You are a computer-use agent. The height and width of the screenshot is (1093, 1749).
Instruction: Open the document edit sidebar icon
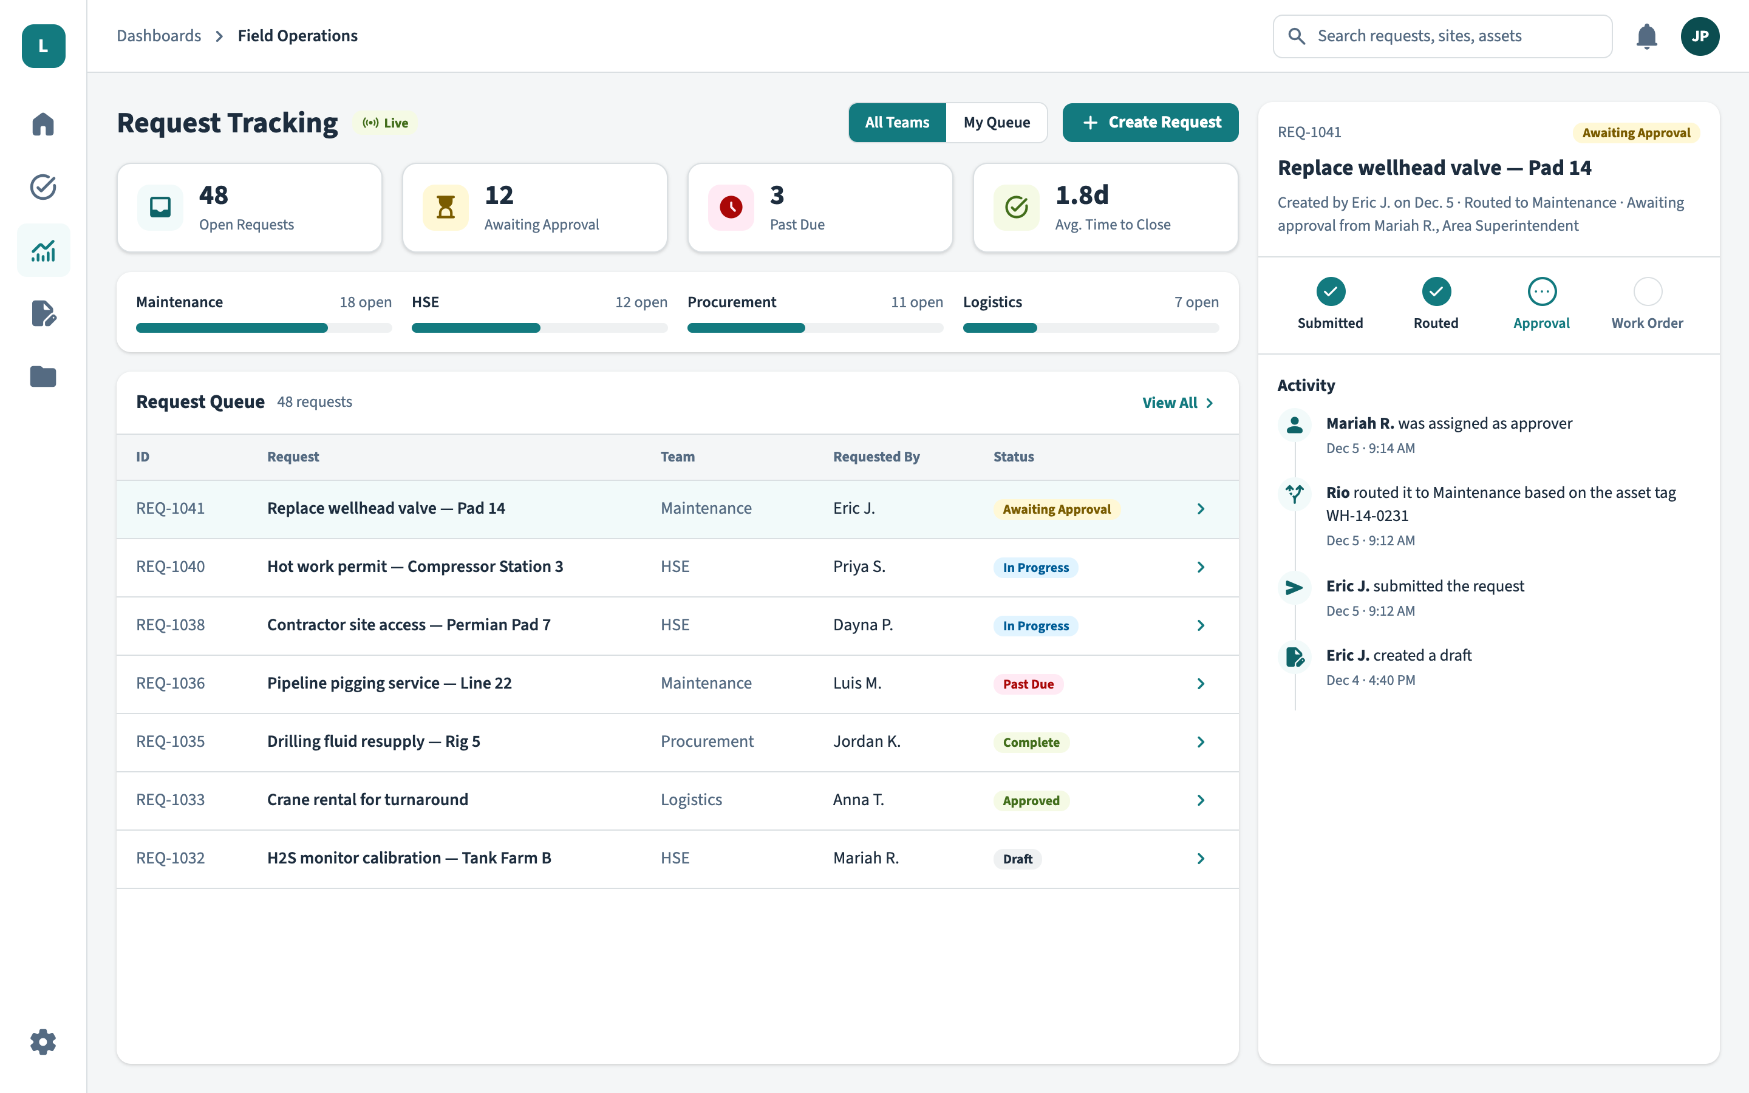pos(43,314)
